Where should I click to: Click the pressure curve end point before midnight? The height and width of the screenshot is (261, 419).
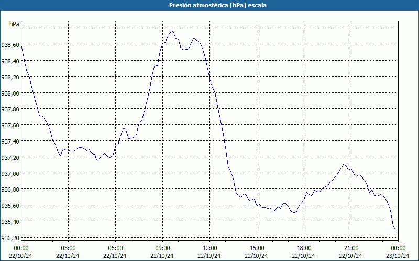click(395, 230)
